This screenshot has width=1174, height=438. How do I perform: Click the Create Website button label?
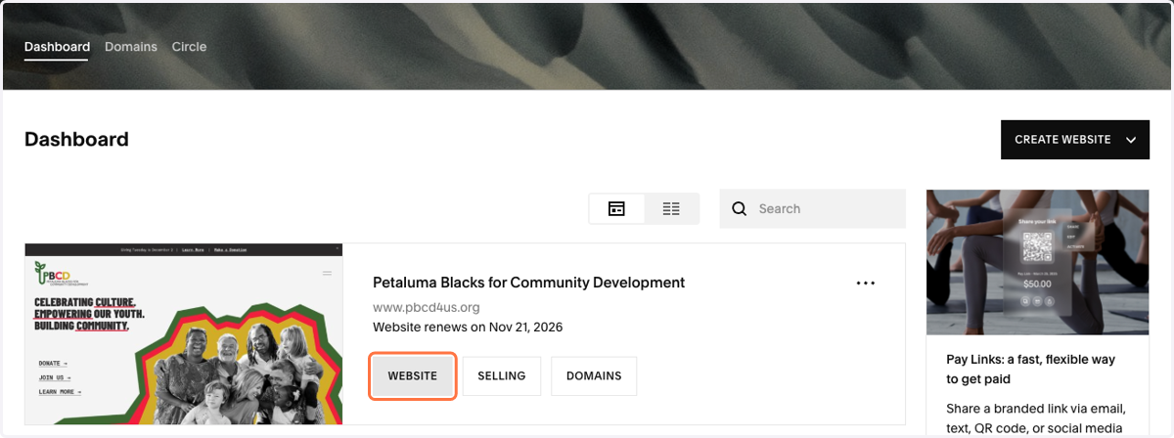coord(1062,140)
